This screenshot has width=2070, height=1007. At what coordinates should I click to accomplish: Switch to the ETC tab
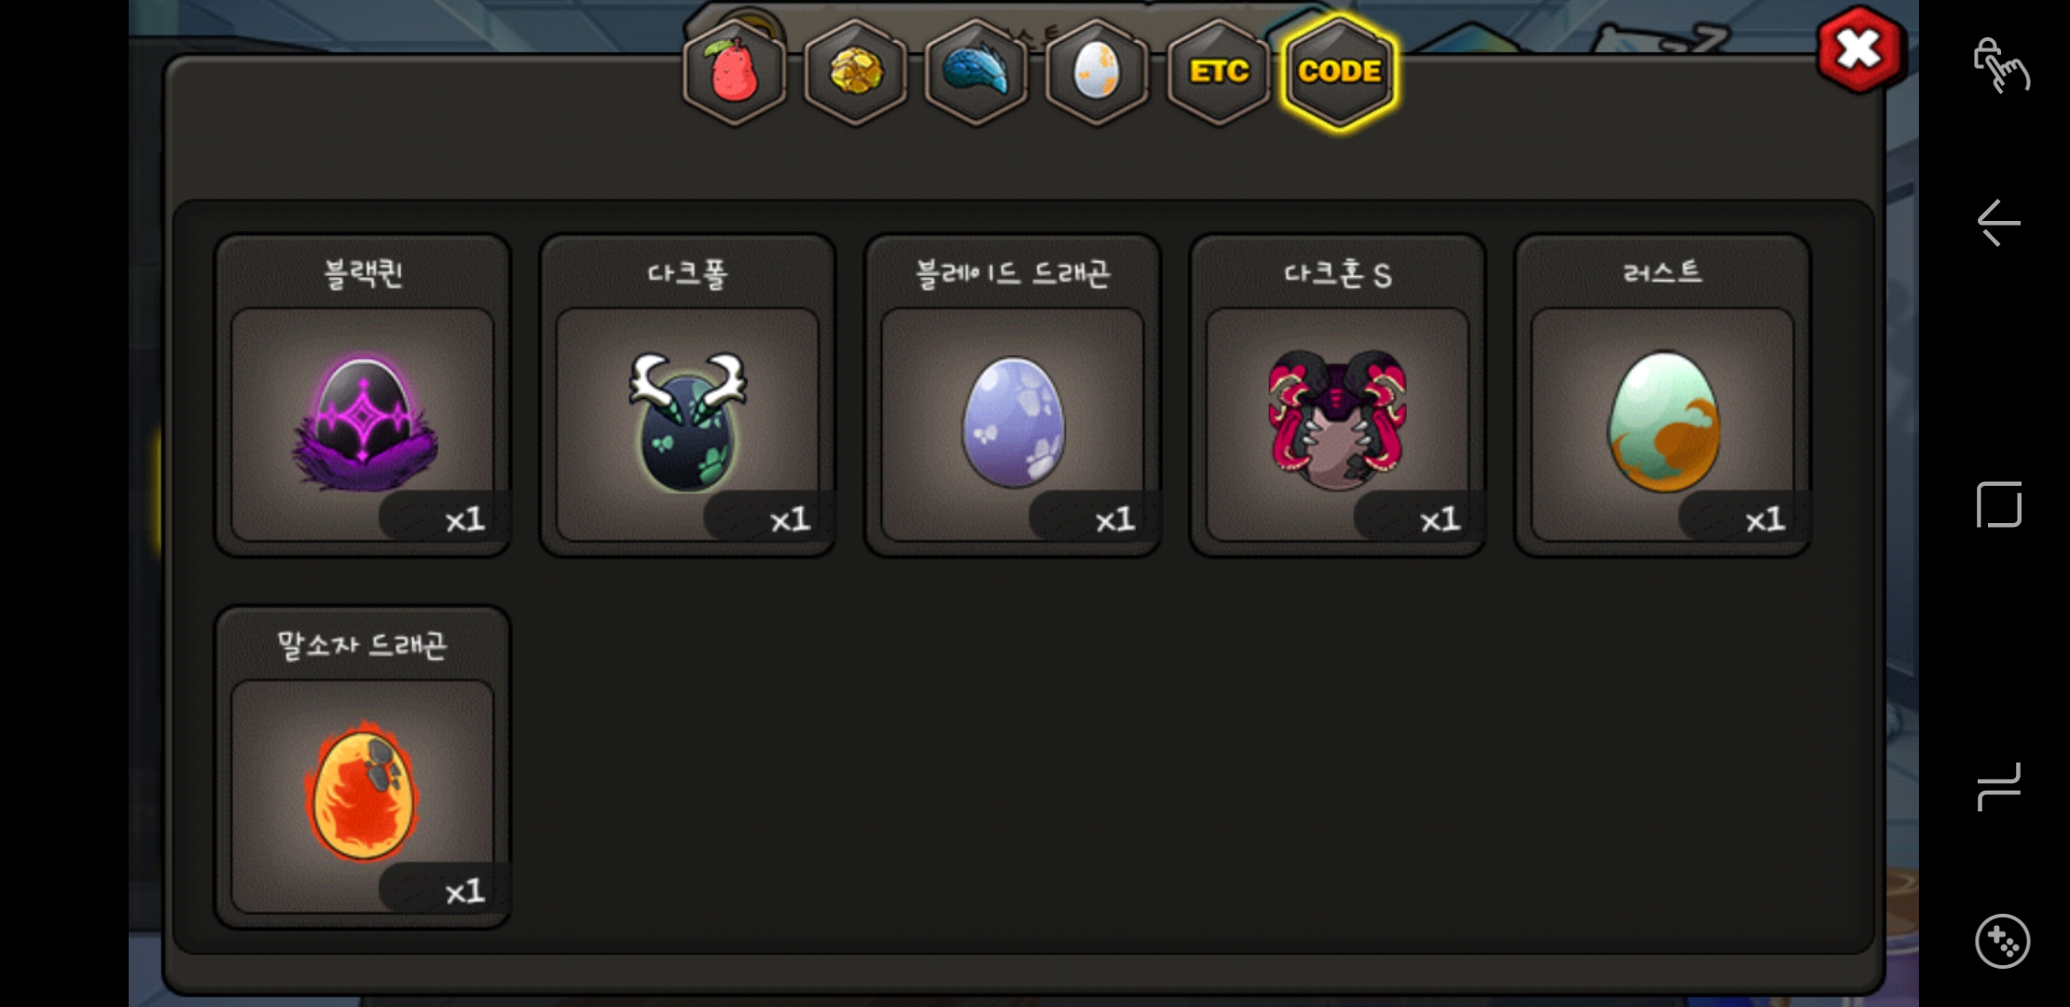click(x=1219, y=73)
